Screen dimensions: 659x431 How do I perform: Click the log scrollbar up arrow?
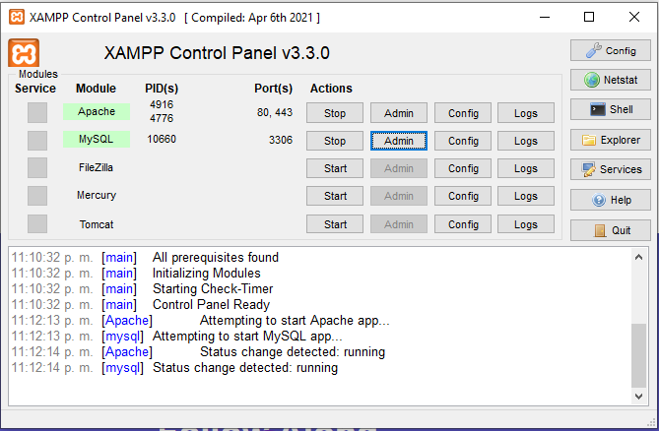pos(638,257)
